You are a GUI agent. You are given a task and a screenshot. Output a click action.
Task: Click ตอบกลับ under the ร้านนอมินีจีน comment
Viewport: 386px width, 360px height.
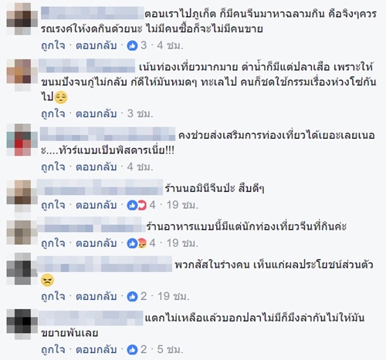(96, 205)
